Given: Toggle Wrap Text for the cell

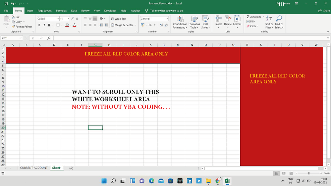Looking at the screenshot, I should click(x=119, y=19).
